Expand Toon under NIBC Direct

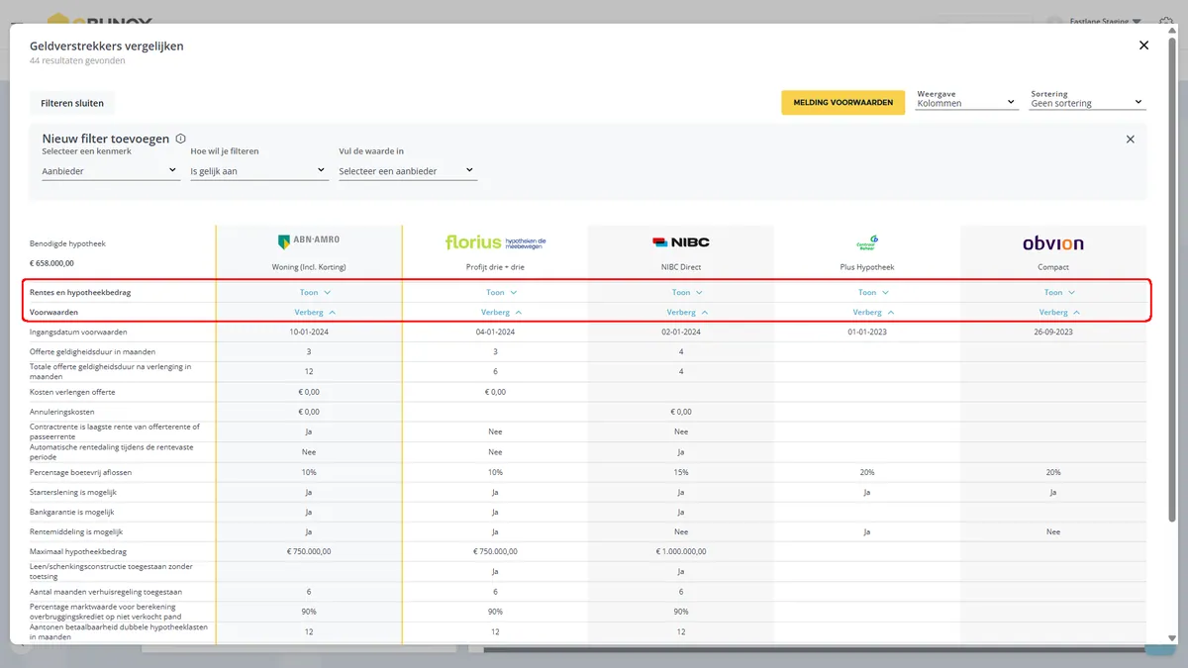(687, 293)
